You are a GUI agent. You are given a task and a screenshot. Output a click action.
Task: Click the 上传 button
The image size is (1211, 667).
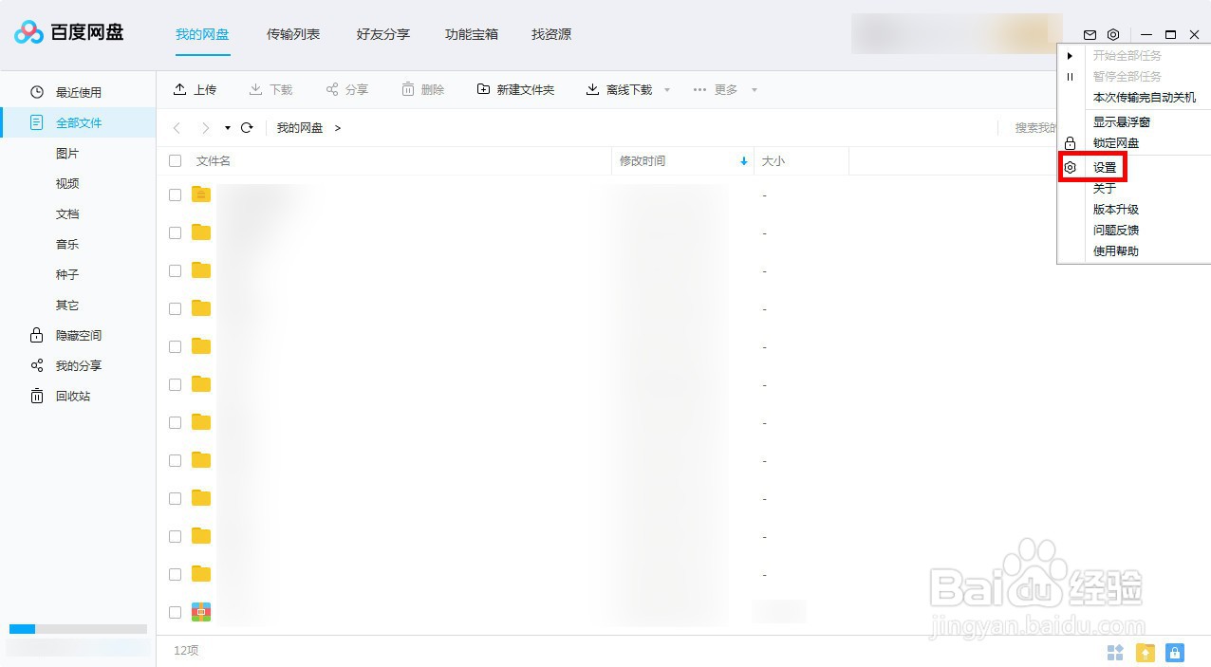[x=195, y=89]
